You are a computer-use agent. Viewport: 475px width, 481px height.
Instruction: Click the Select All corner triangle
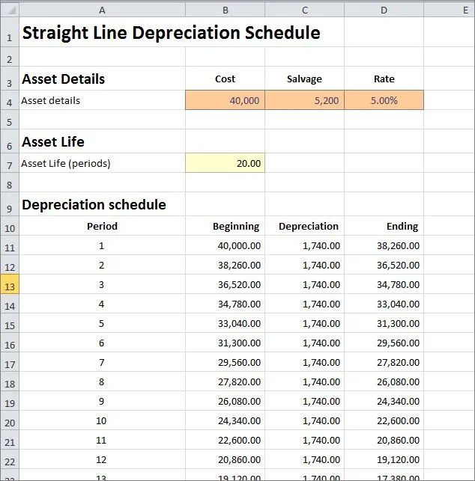pyautogui.click(x=10, y=10)
